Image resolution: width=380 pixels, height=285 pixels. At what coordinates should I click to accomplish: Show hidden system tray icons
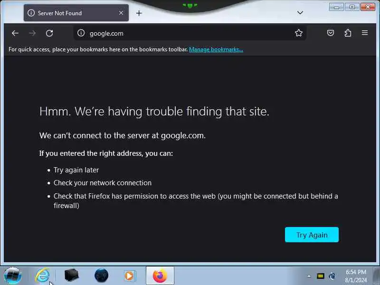[309, 276]
